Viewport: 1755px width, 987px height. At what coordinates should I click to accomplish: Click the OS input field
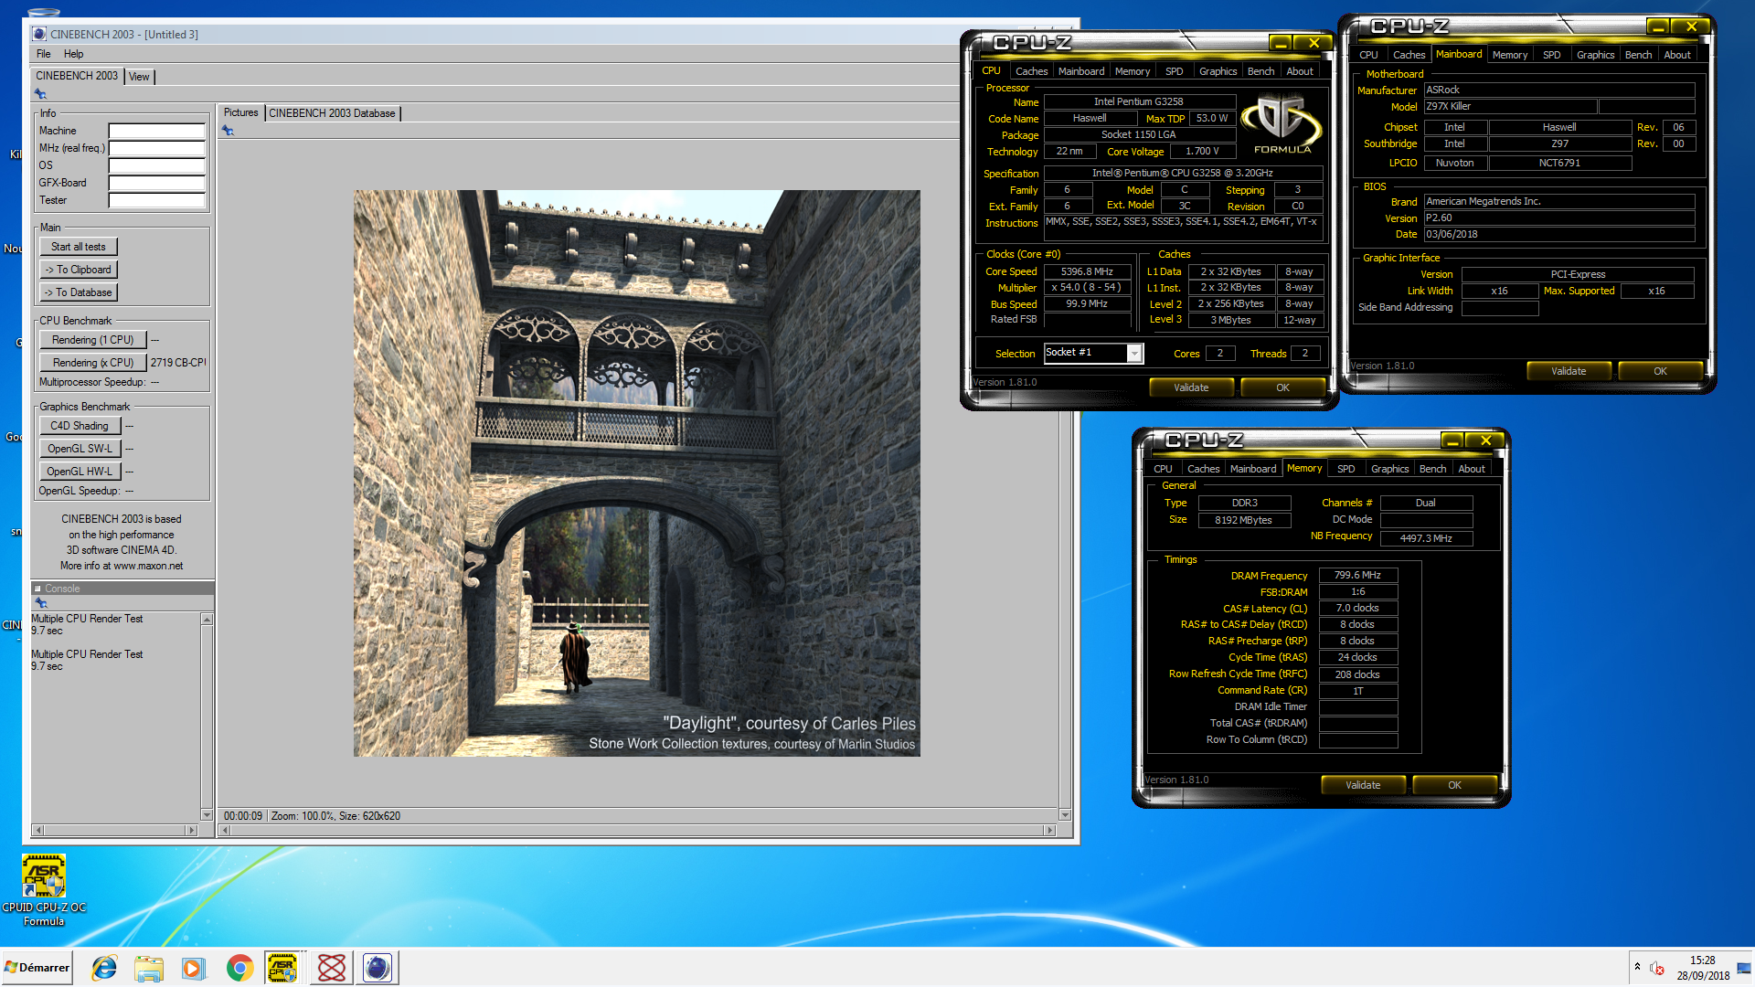(x=157, y=165)
